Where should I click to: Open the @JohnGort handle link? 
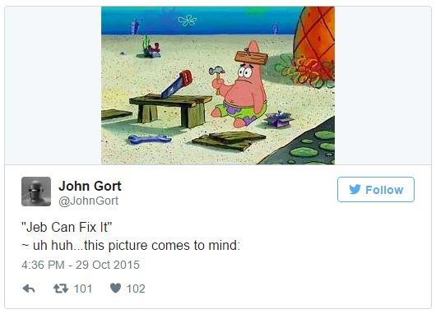pyautogui.click(x=88, y=201)
